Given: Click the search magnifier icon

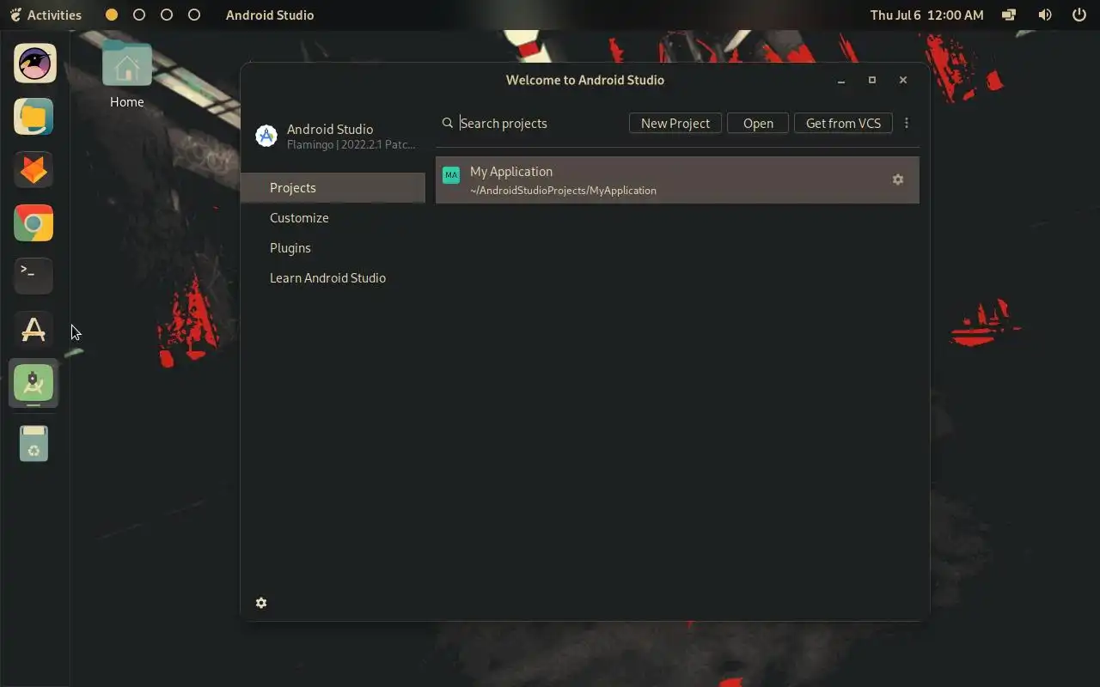Looking at the screenshot, I should [x=448, y=123].
